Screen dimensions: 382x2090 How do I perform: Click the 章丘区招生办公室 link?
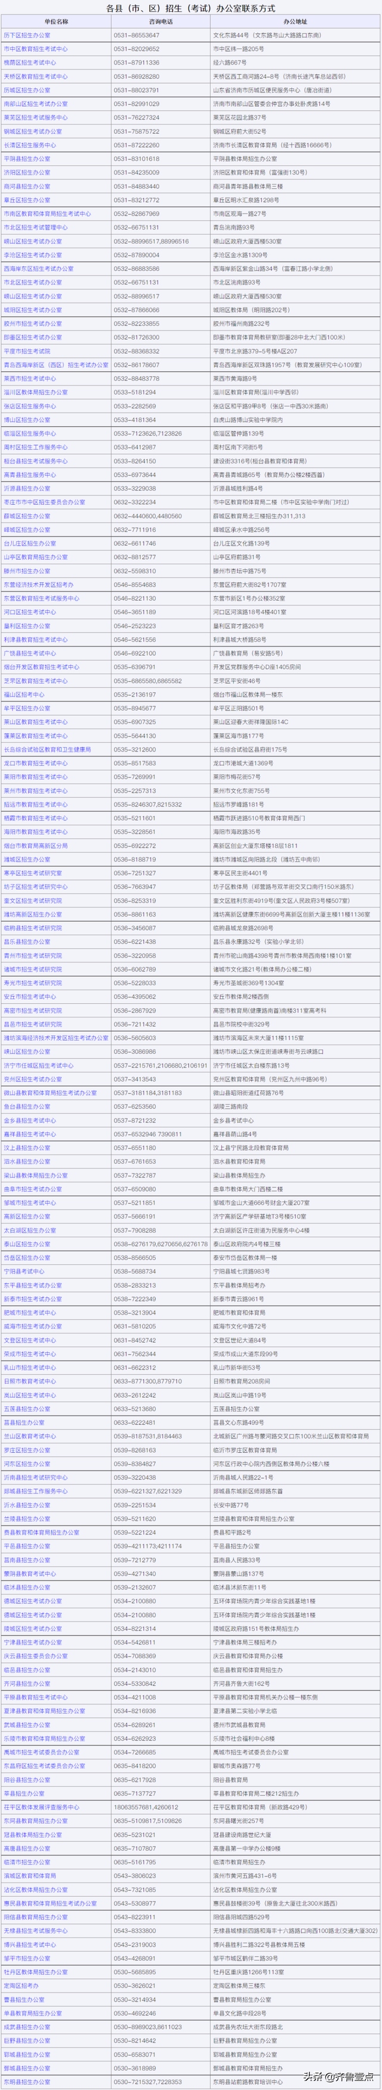[x=27, y=200]
